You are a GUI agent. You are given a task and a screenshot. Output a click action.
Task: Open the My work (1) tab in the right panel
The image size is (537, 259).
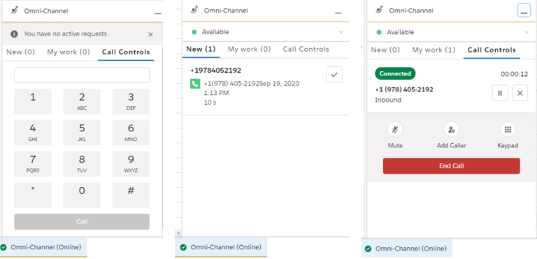click(x=434, y=50)
